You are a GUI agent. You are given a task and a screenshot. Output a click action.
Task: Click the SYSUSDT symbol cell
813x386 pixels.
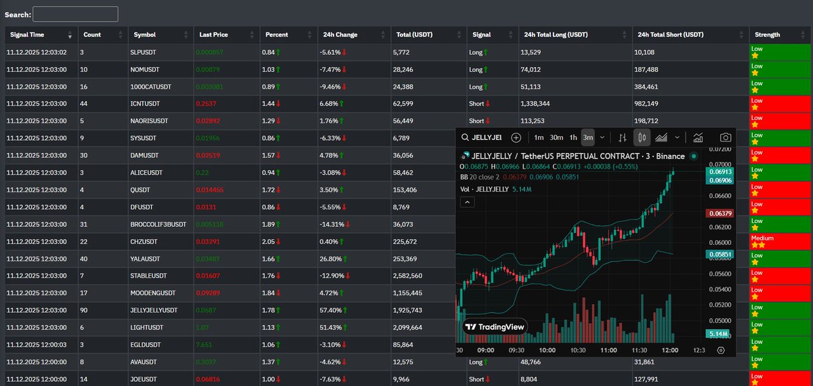coord(160,137)
